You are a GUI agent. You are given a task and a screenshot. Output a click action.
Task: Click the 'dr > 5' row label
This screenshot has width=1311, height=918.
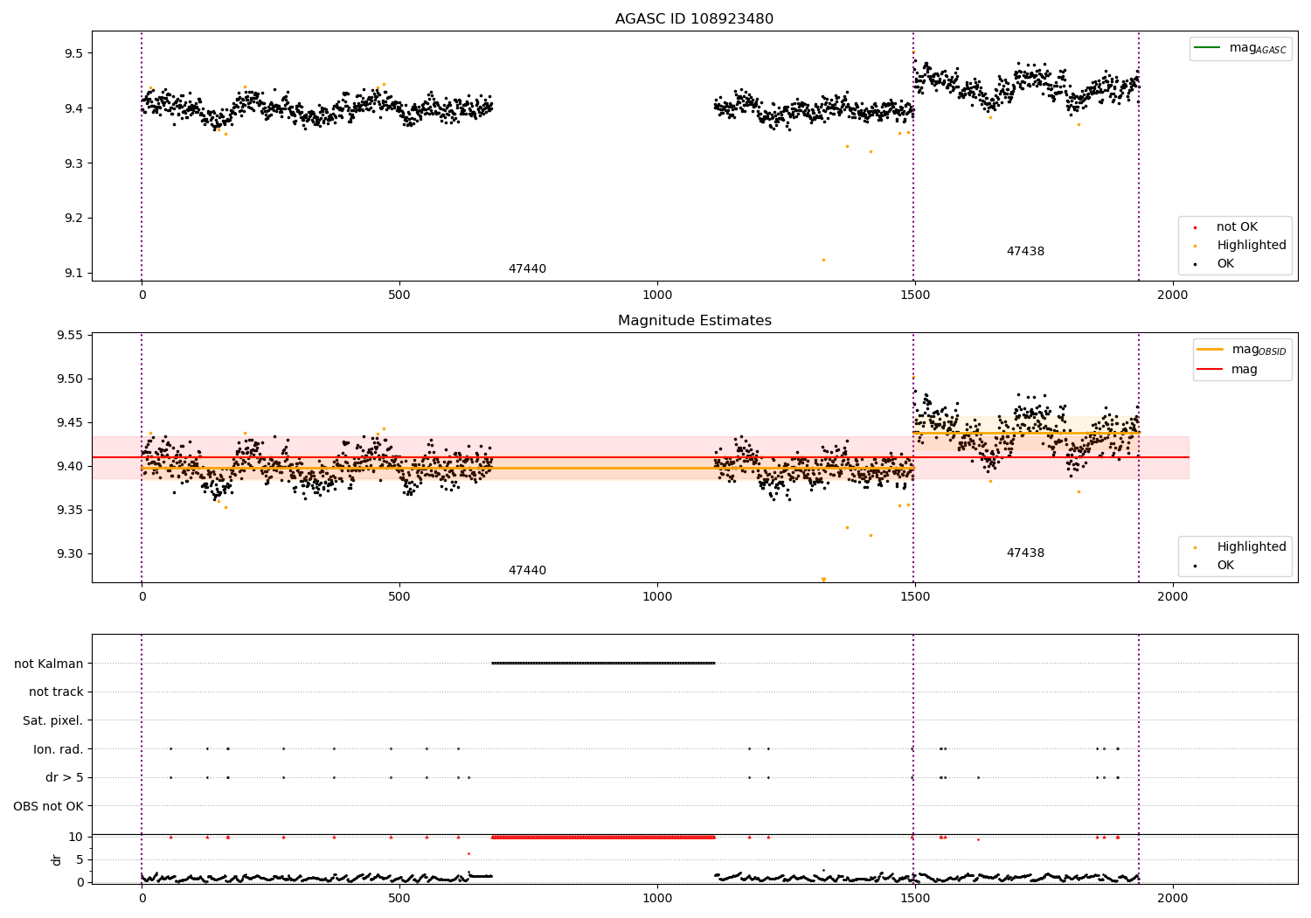65,778
